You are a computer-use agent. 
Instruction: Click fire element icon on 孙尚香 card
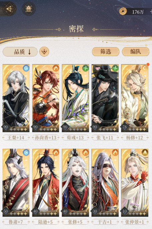pyautogui.click(x=56, y=68)
